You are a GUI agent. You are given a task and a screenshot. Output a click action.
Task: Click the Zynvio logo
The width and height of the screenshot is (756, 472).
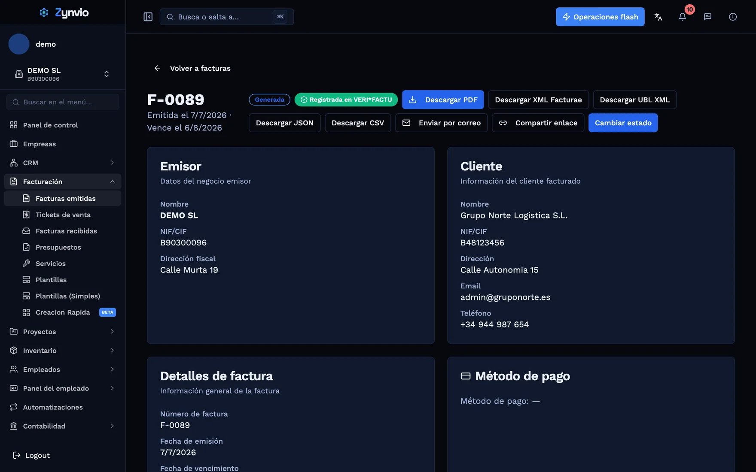(64, 12)
